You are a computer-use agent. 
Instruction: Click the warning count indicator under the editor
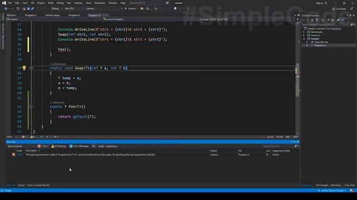click(33, 137)
